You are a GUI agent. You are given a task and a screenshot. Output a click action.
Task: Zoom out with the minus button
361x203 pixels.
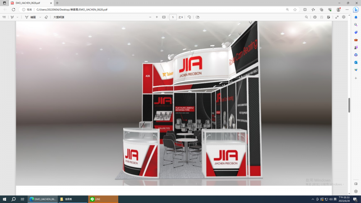pyautogui.click(x=150, y=17)
